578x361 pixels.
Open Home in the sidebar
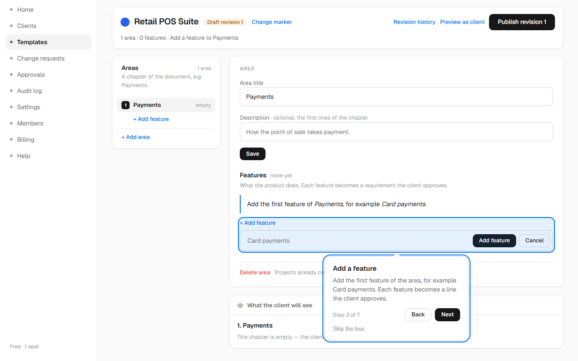(48, 9)
